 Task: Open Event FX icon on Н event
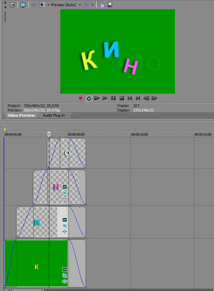pyautogui.click(x=64, y=199)
